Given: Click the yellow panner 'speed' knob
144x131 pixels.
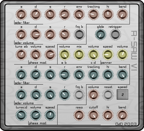Looking at the screenshot, I should point(108,55).
